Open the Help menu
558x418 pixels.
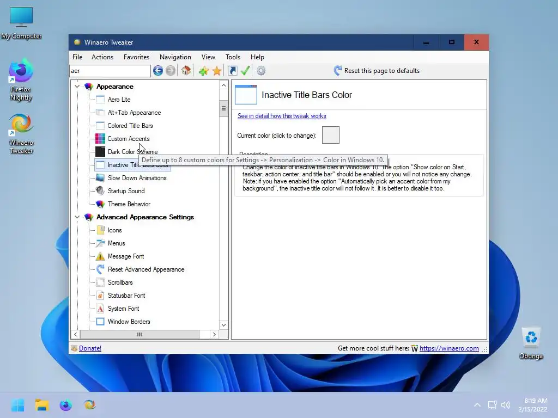pyautogui.click(x=257, y=57)
